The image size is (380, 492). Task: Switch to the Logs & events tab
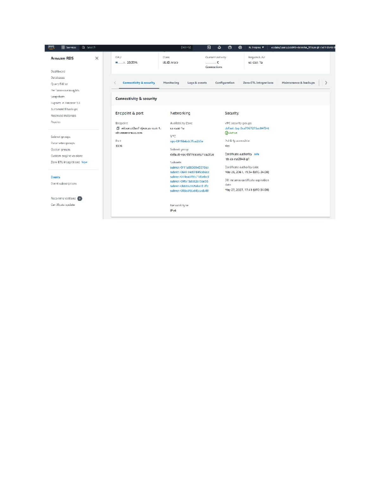click(197, 83)
